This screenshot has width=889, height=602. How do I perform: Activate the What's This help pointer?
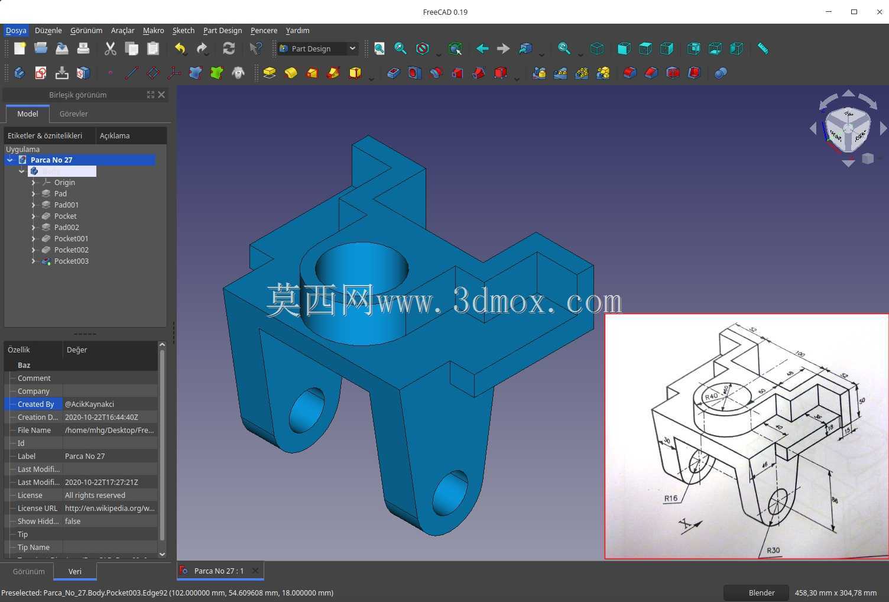[255, 48]
